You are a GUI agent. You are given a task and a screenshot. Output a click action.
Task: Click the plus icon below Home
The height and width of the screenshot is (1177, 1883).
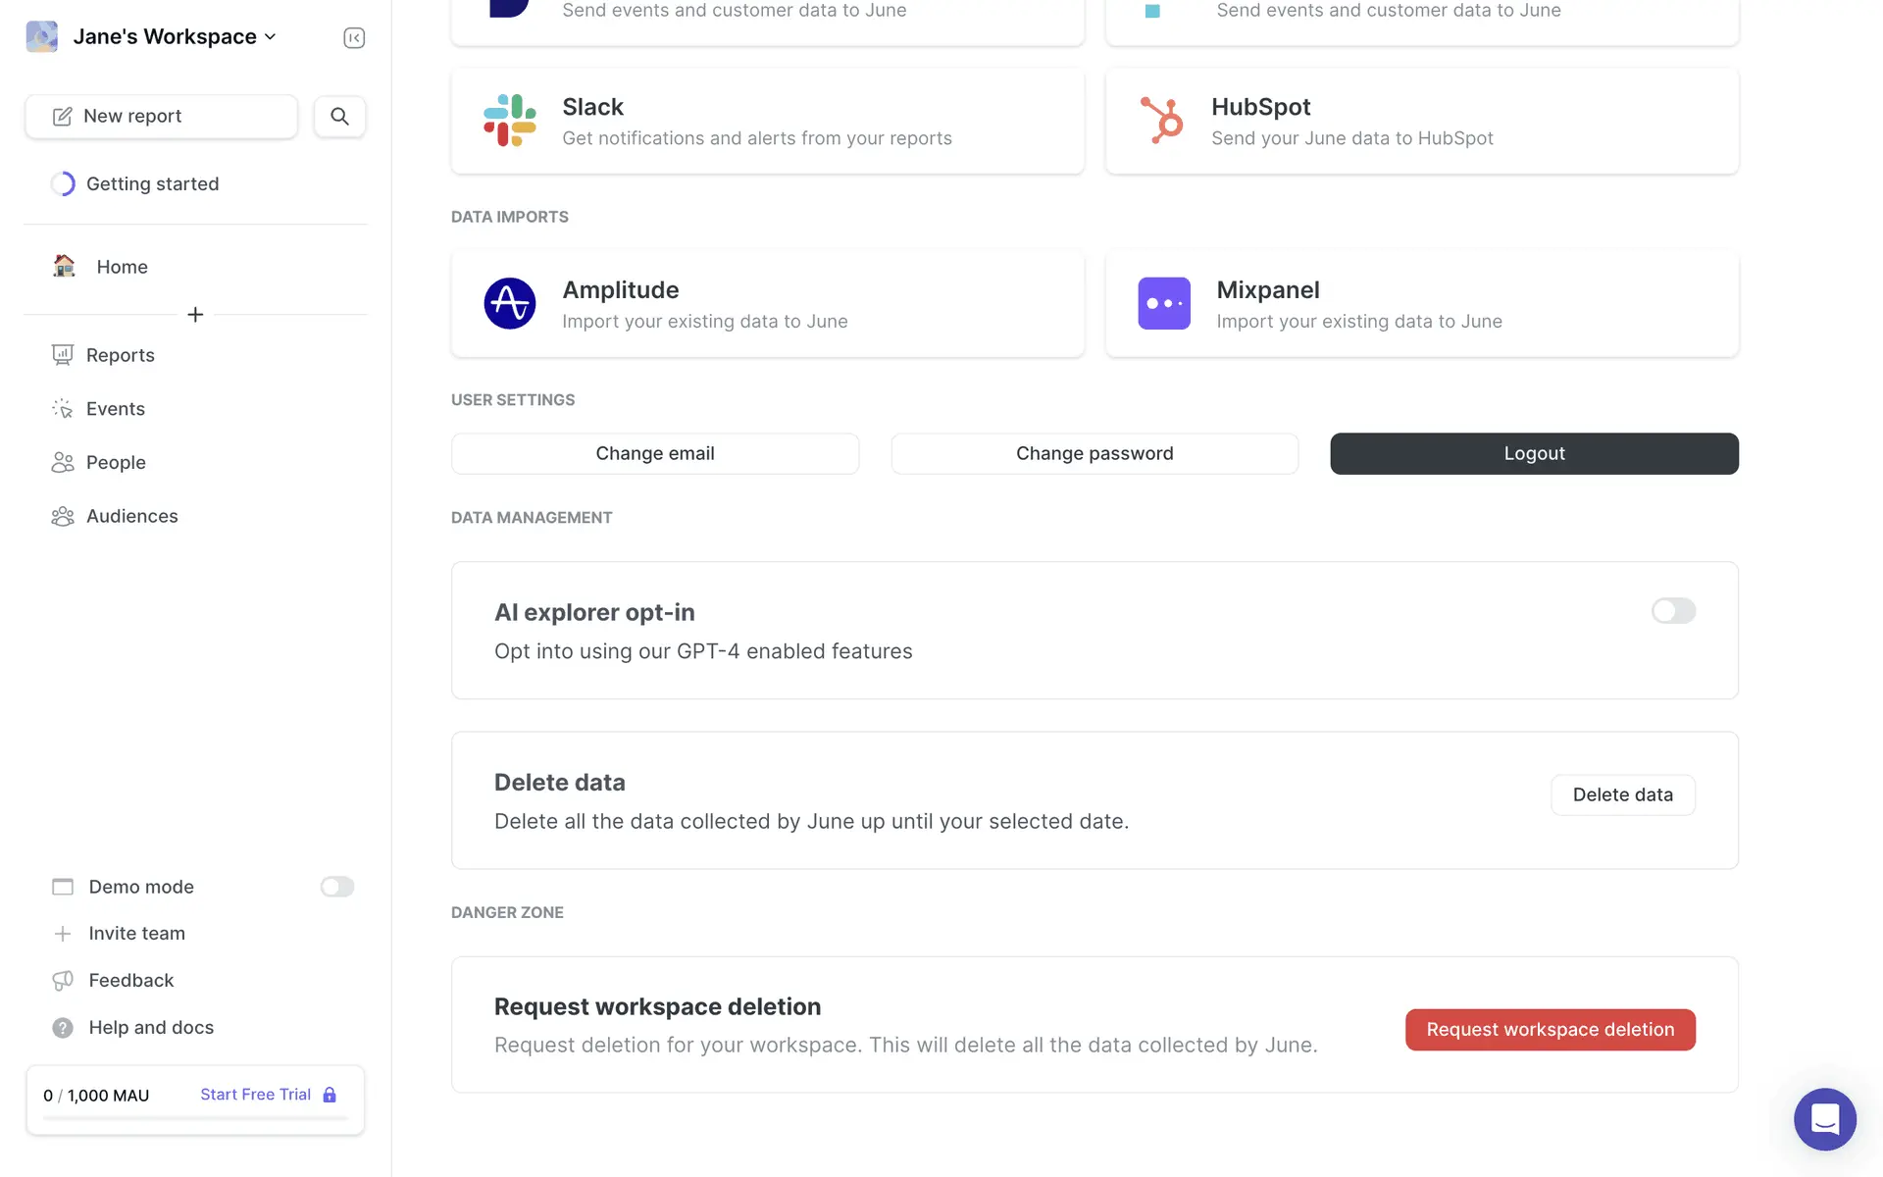195,315
